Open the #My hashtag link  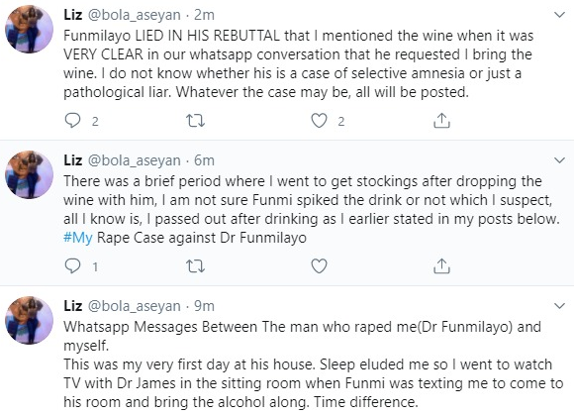tap(78, 238)
